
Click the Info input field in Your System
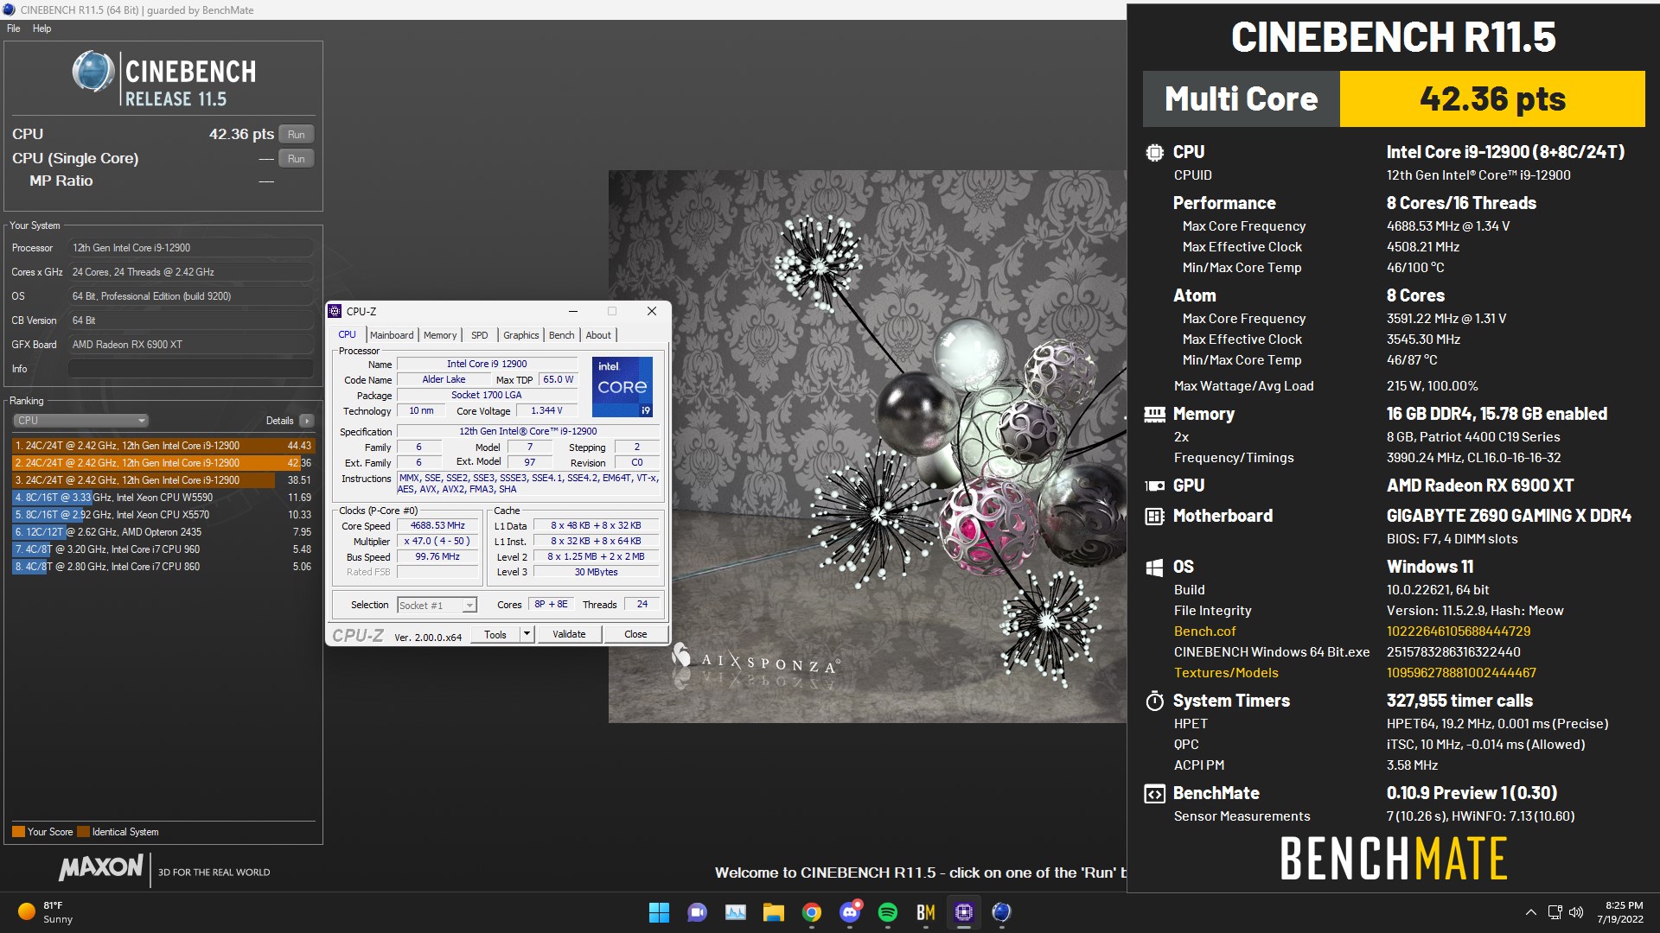coord(190,369)
